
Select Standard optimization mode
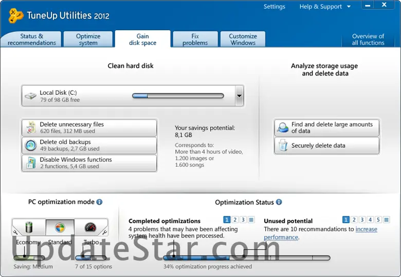[x=60, y=227]
